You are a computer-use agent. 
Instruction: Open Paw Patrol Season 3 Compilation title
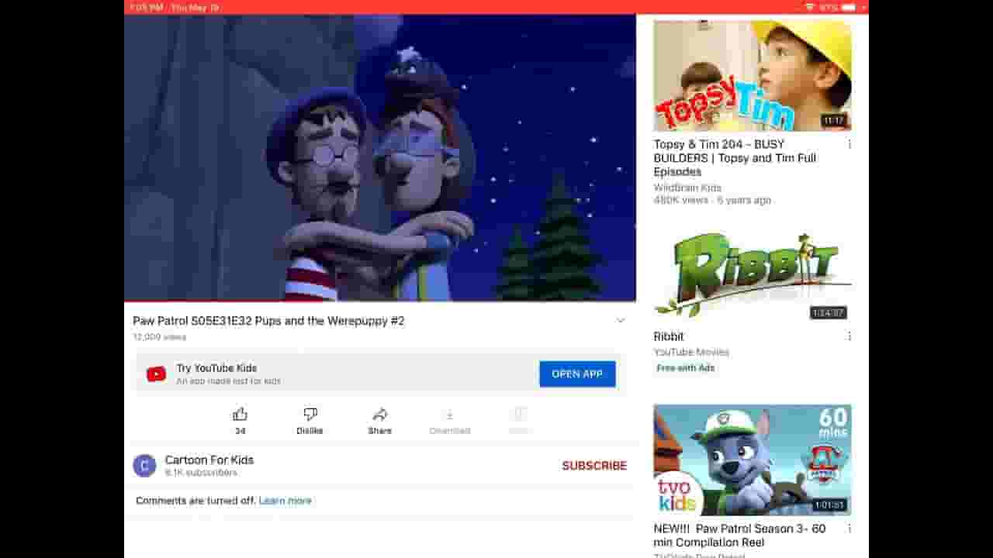tap(739, 536)
